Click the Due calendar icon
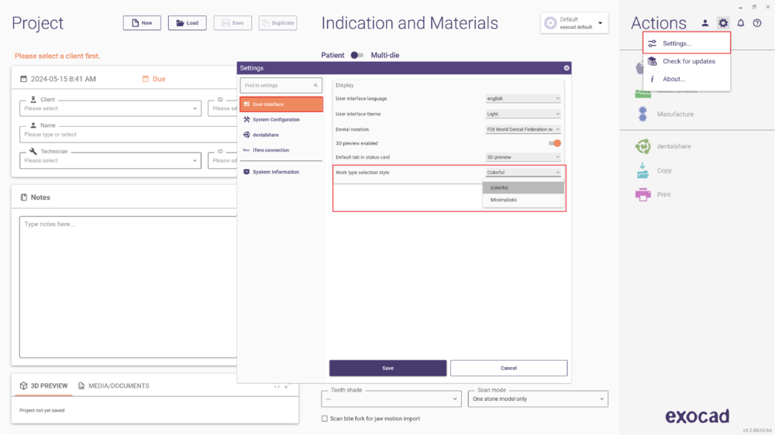775x435 pixels. 146,79
